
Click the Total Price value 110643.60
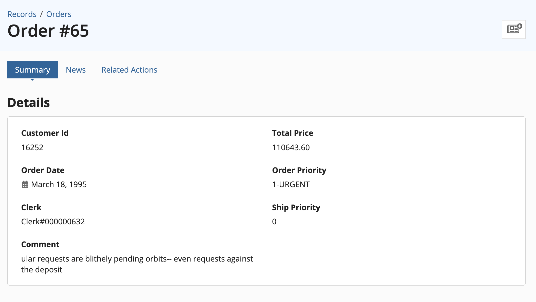(291, 147)
